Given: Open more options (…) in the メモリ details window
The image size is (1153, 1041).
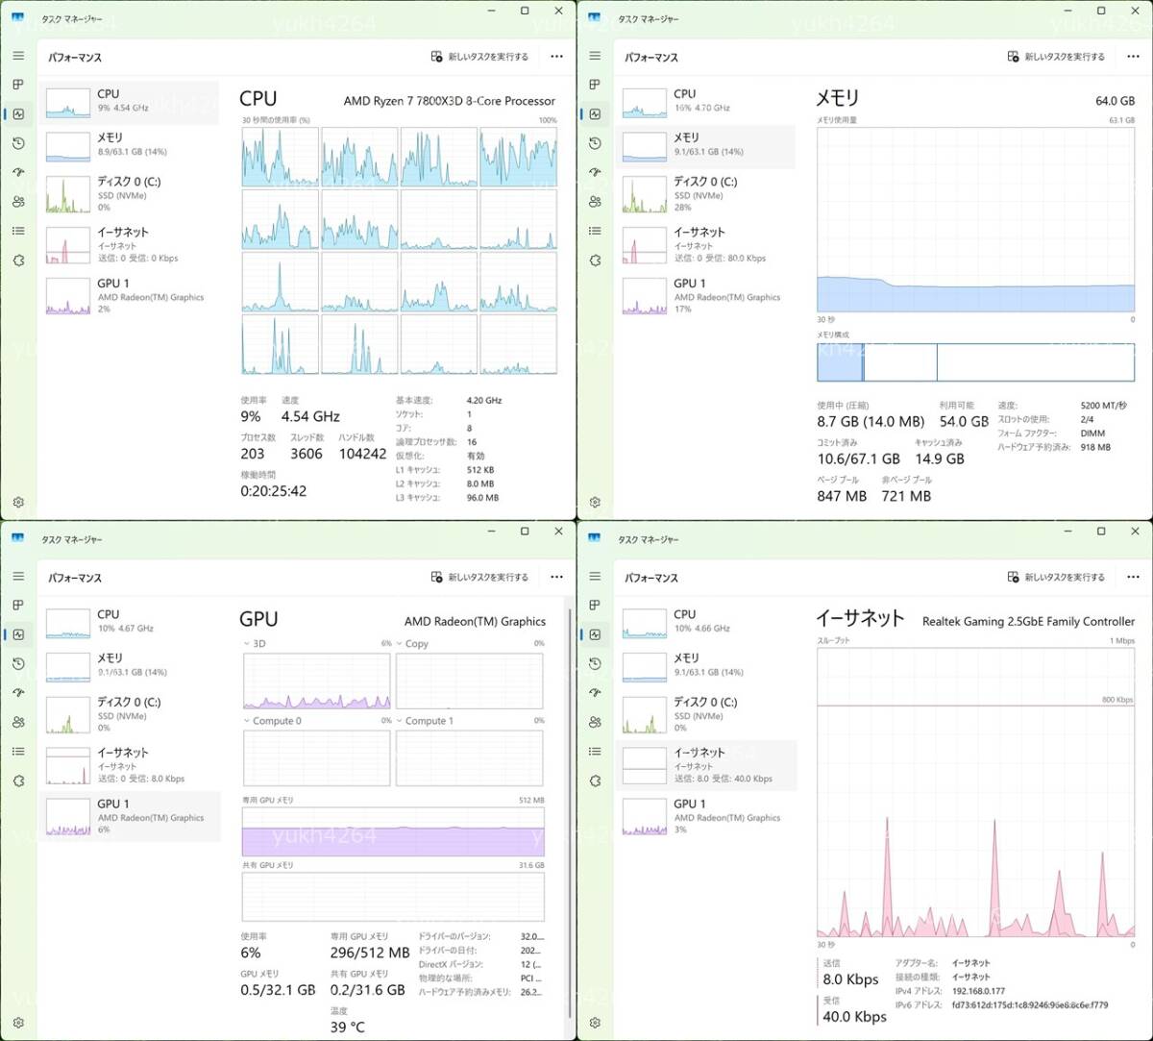Looking at the screenshot, I should point(1133,57).
